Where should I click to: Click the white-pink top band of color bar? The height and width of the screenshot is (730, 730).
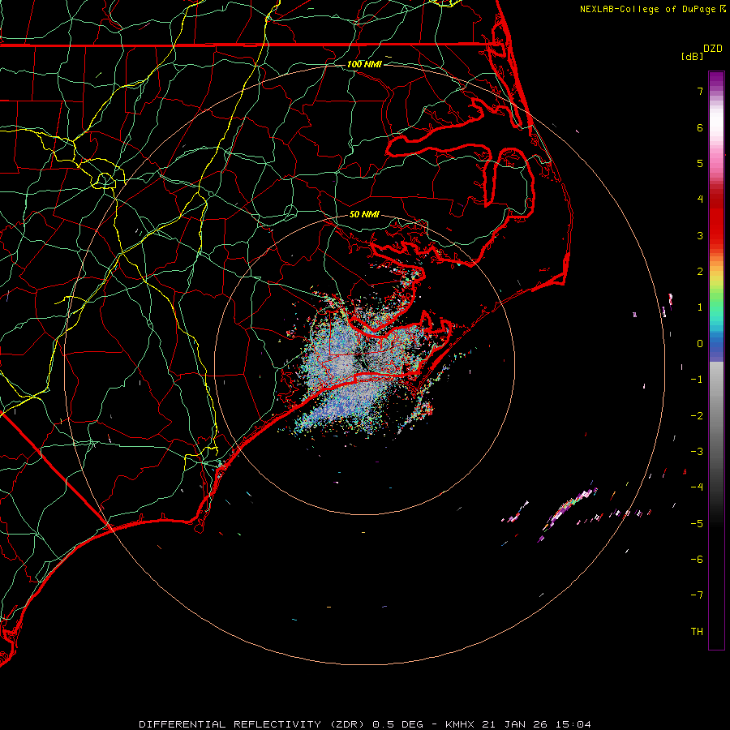click(x=716, y=126)
